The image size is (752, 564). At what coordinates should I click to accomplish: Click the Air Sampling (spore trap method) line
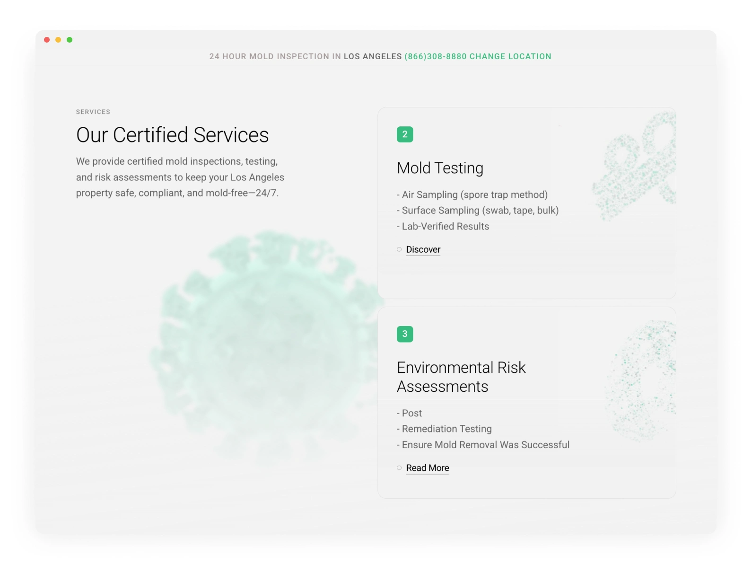pos(472,194)
